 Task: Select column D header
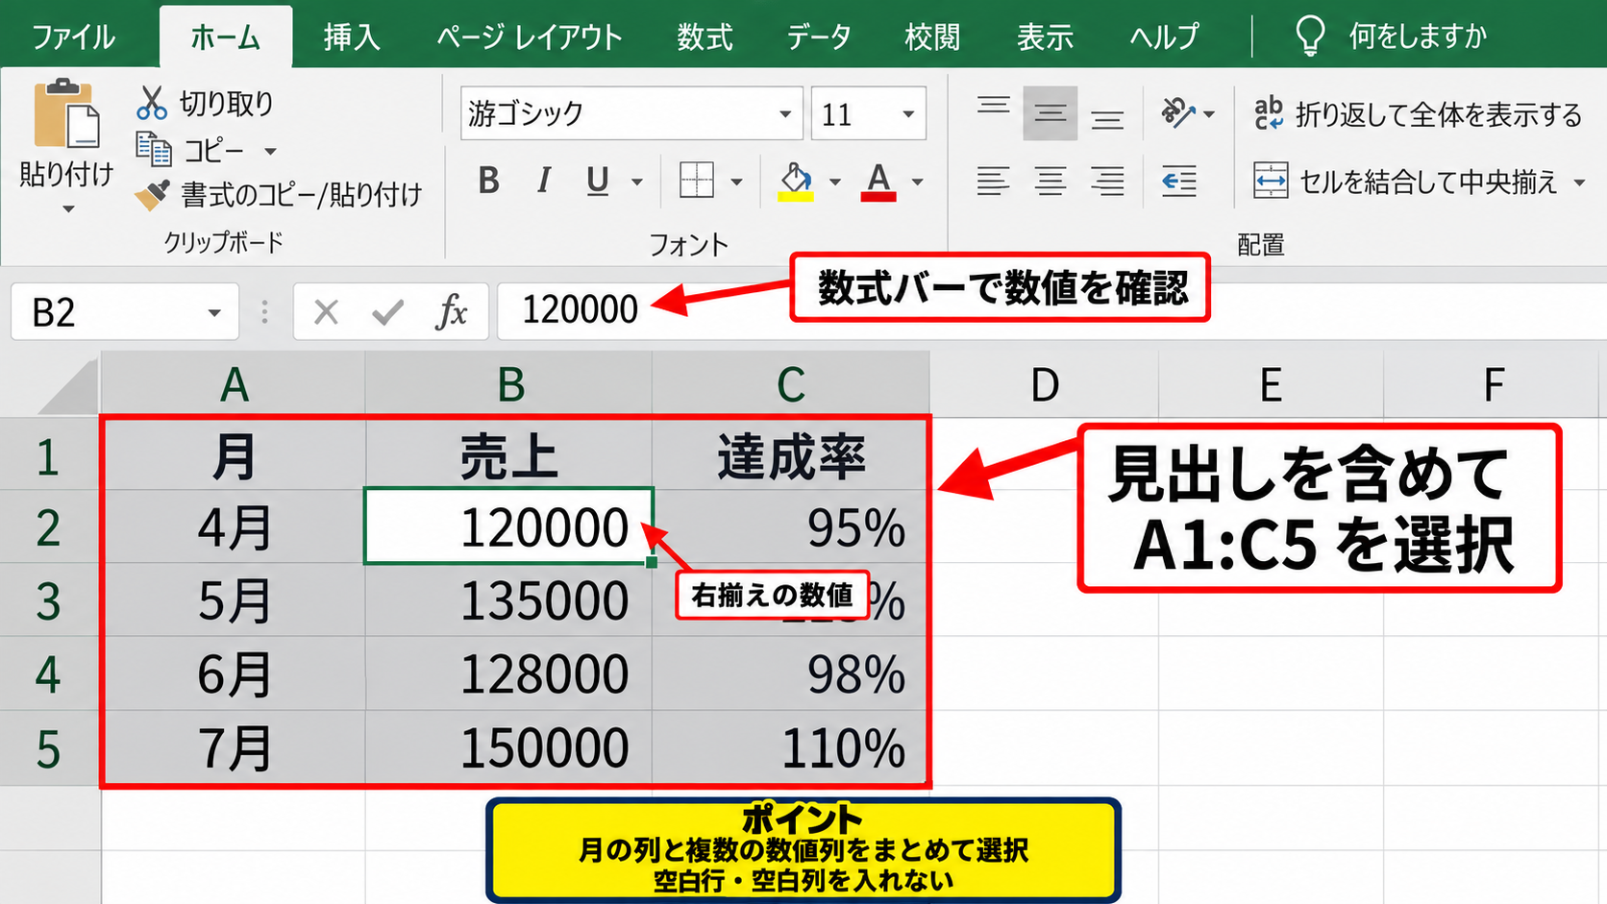pyautogui.click(x=1045, y=384)
